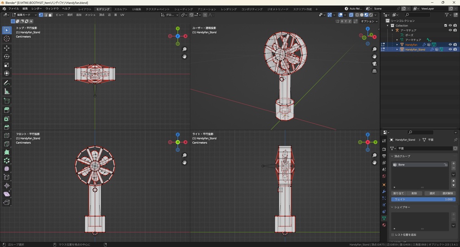Enable vertex select mode
Viewport: 460px width, 247px height.
41,15
